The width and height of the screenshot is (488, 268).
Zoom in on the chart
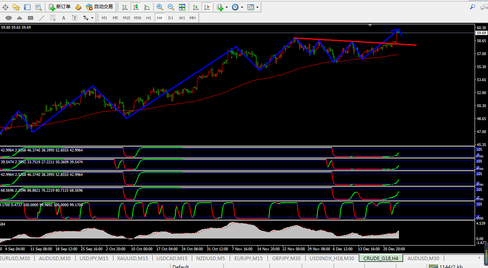160,7
